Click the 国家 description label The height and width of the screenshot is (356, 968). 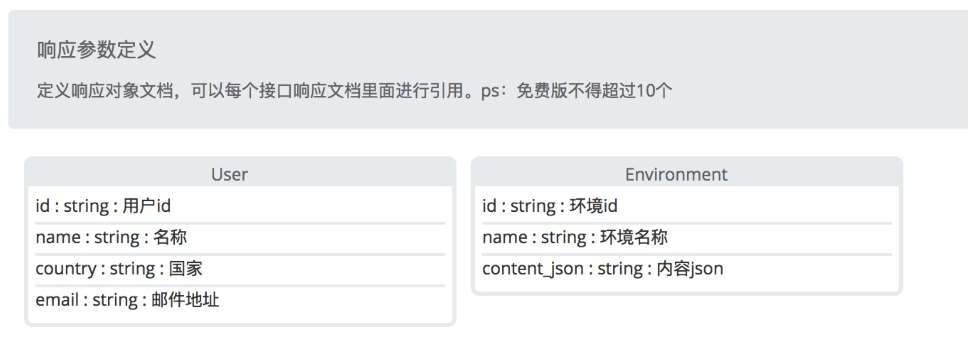[185, 268]
